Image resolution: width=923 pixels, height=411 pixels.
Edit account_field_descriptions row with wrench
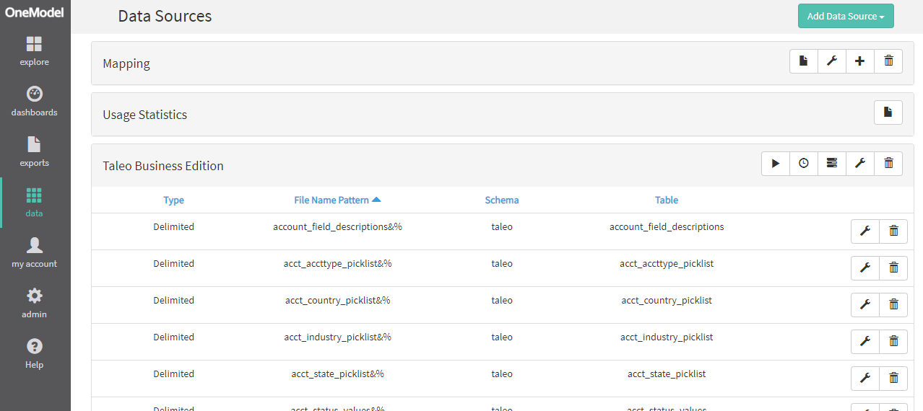[x=865, y=231]
